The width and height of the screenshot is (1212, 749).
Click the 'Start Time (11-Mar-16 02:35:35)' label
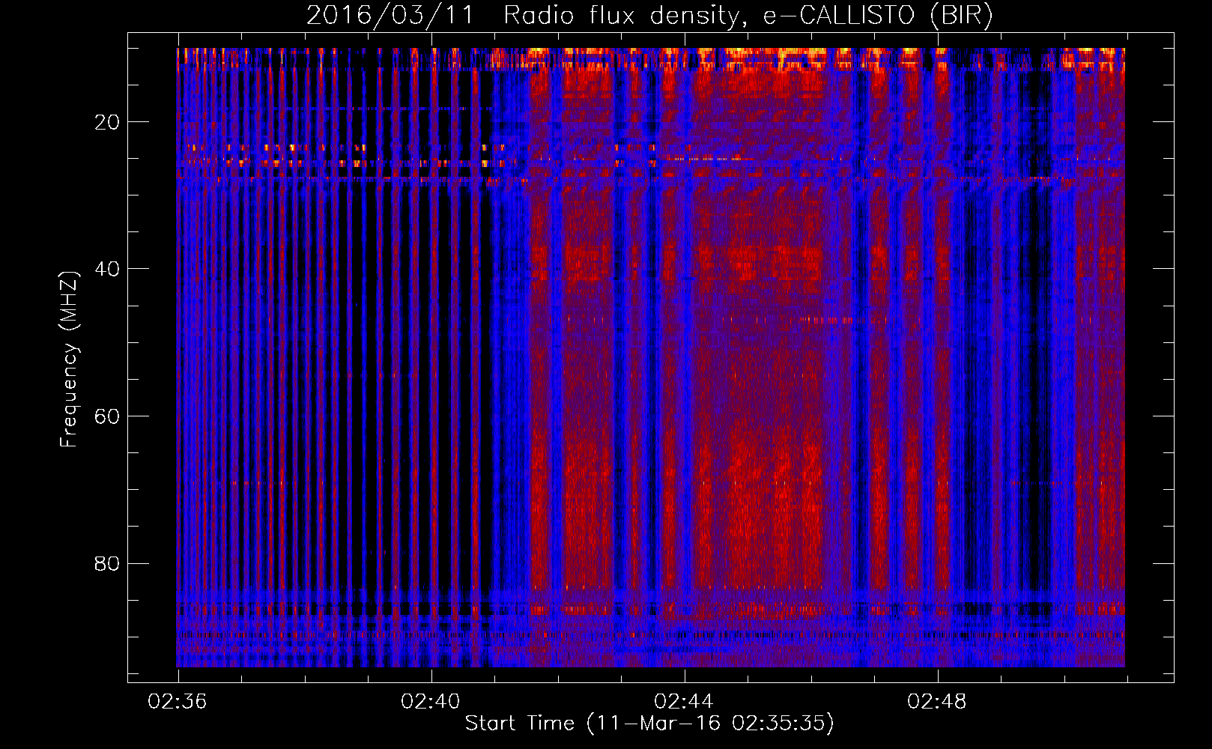click(x=649, y=724)
